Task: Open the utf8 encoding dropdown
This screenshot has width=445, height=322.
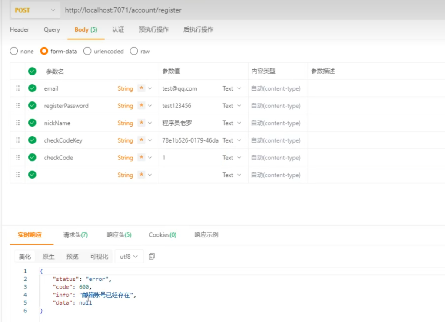Action: pos(129,257)
